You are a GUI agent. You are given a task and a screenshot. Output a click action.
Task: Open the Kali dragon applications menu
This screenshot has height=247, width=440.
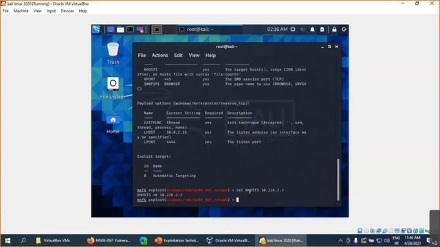[x=96, y=29]
